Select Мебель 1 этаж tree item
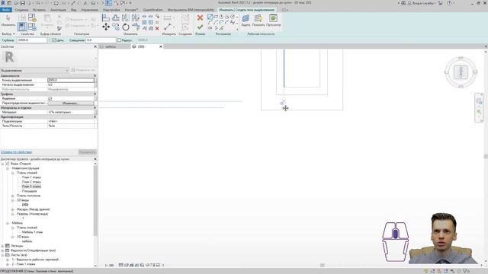The width and height of the screenshot is (488, 274). click(32, 232)
